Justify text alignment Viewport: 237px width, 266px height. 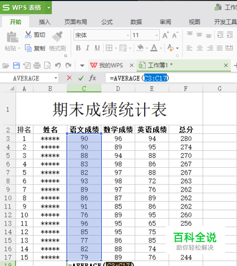pos(219,48)
